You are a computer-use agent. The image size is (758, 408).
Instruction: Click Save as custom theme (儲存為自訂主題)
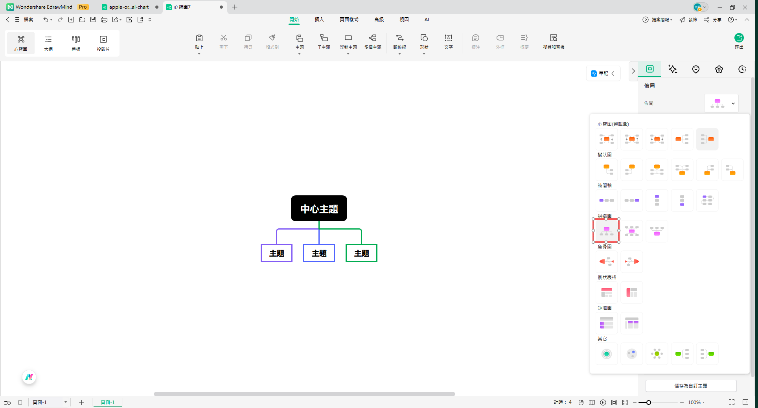point(691,386)
